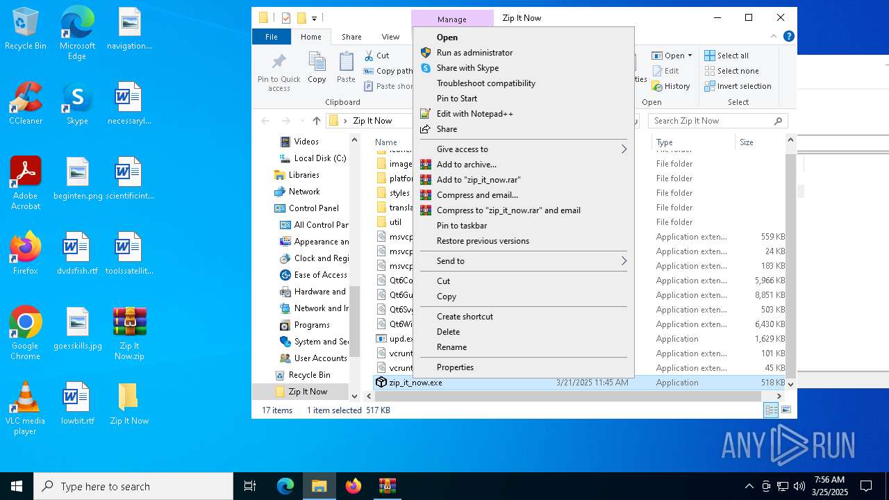Choose Add to archive... entry
889x500 pixels.
click(524, 165)
